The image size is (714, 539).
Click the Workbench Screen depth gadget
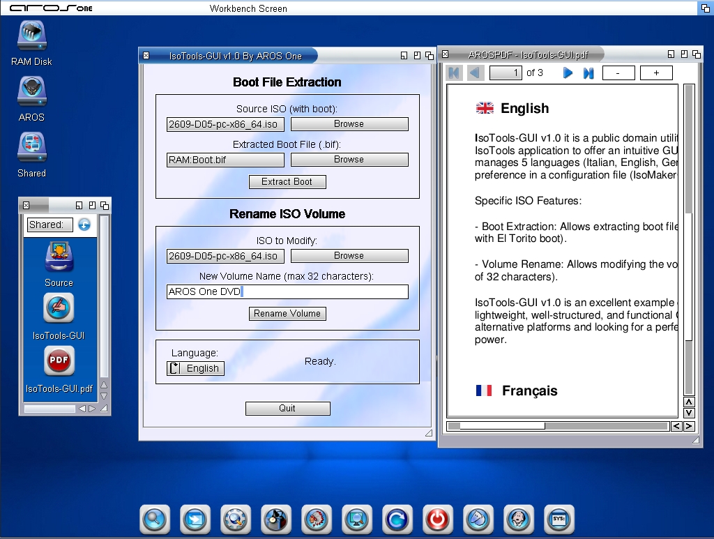coord(705,8)
